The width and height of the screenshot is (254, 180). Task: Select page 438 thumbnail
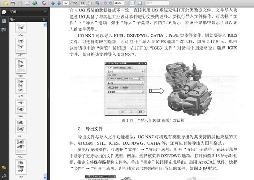(21, 66)
